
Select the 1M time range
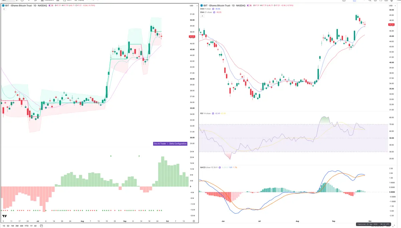[12, 226]
